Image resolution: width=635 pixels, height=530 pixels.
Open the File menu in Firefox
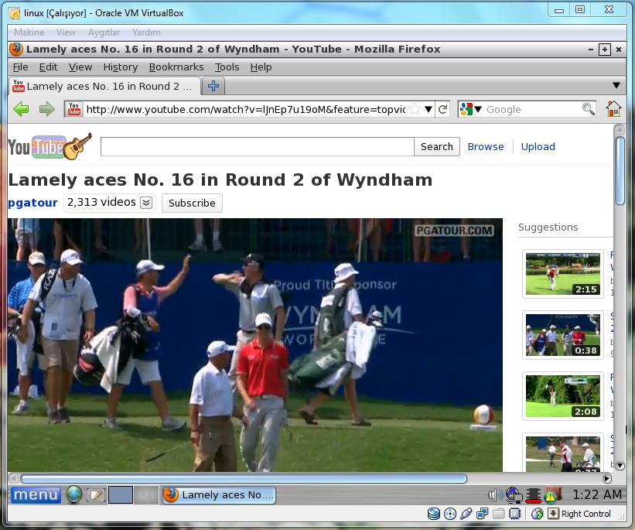21,67
